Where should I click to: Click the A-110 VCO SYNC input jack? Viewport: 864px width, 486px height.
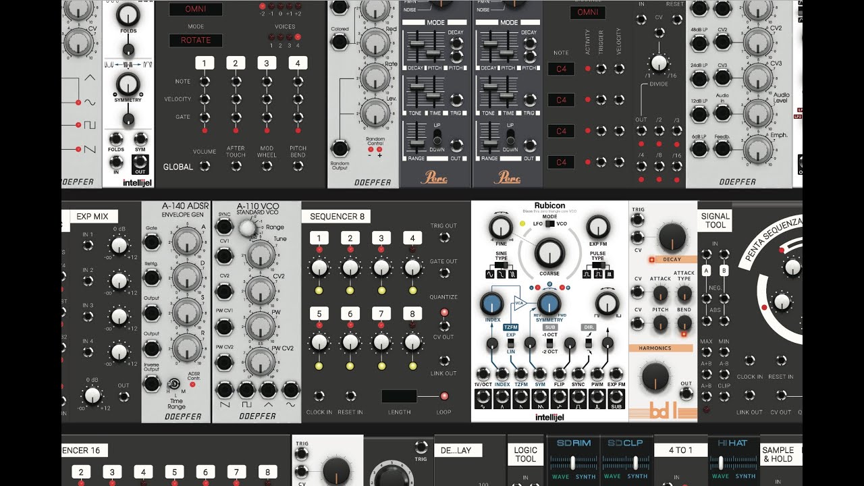coord(224,227)
